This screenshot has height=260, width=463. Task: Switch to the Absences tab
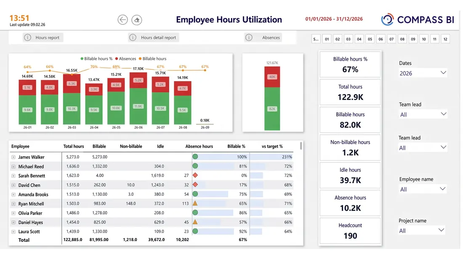click(x=263, y=37)
